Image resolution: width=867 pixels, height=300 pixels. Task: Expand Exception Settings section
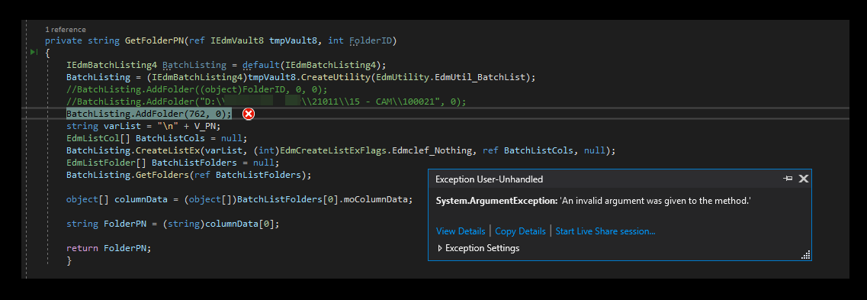(x=479, y=248)
